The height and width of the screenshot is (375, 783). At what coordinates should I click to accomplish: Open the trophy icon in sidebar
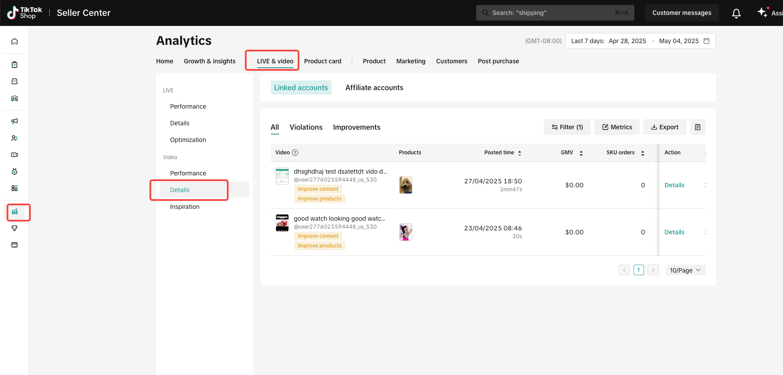point(15,228)
